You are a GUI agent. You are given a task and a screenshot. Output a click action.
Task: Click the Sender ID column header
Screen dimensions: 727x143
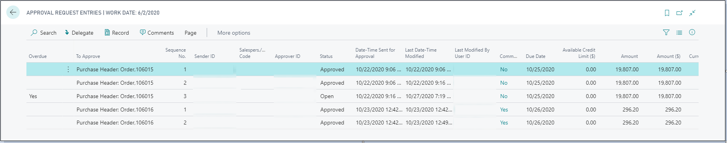(205, 56)
